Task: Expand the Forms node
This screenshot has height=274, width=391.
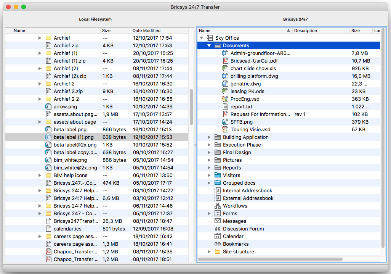Action: (209, 214)
